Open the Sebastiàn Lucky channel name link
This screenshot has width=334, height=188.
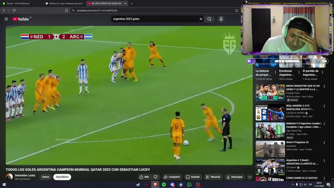25,175
